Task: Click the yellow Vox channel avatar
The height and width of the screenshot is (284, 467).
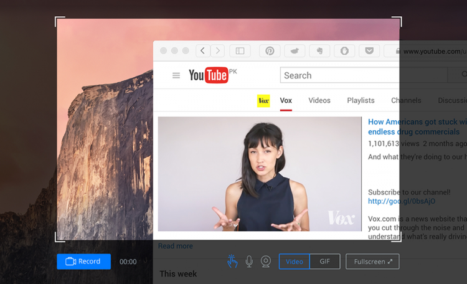Action: click(x=263, y=101)
